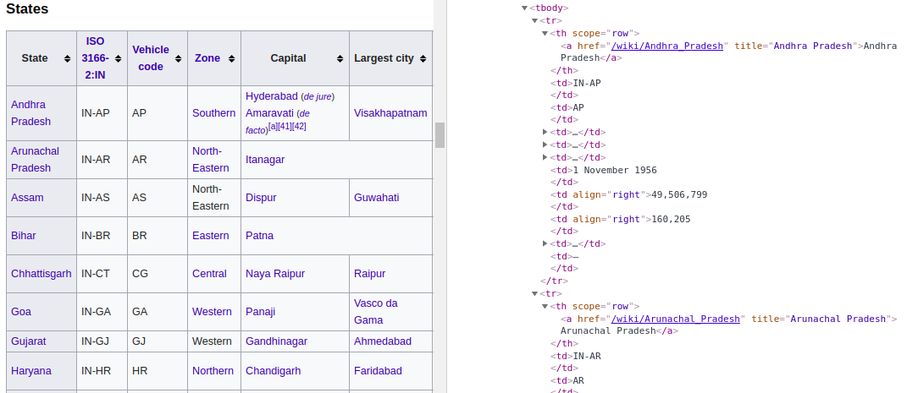Viewport: 918px width, 393px height.
Task: Follow /wiki/Arunachal_Pradesh href in inspector
Action: pyautogui.click(x=677, y=319)
